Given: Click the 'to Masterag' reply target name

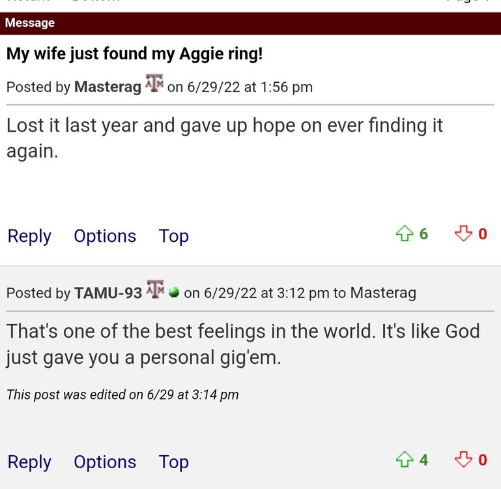Looking at the screenshot, I should pyautogui.click(x=382, y=293).
